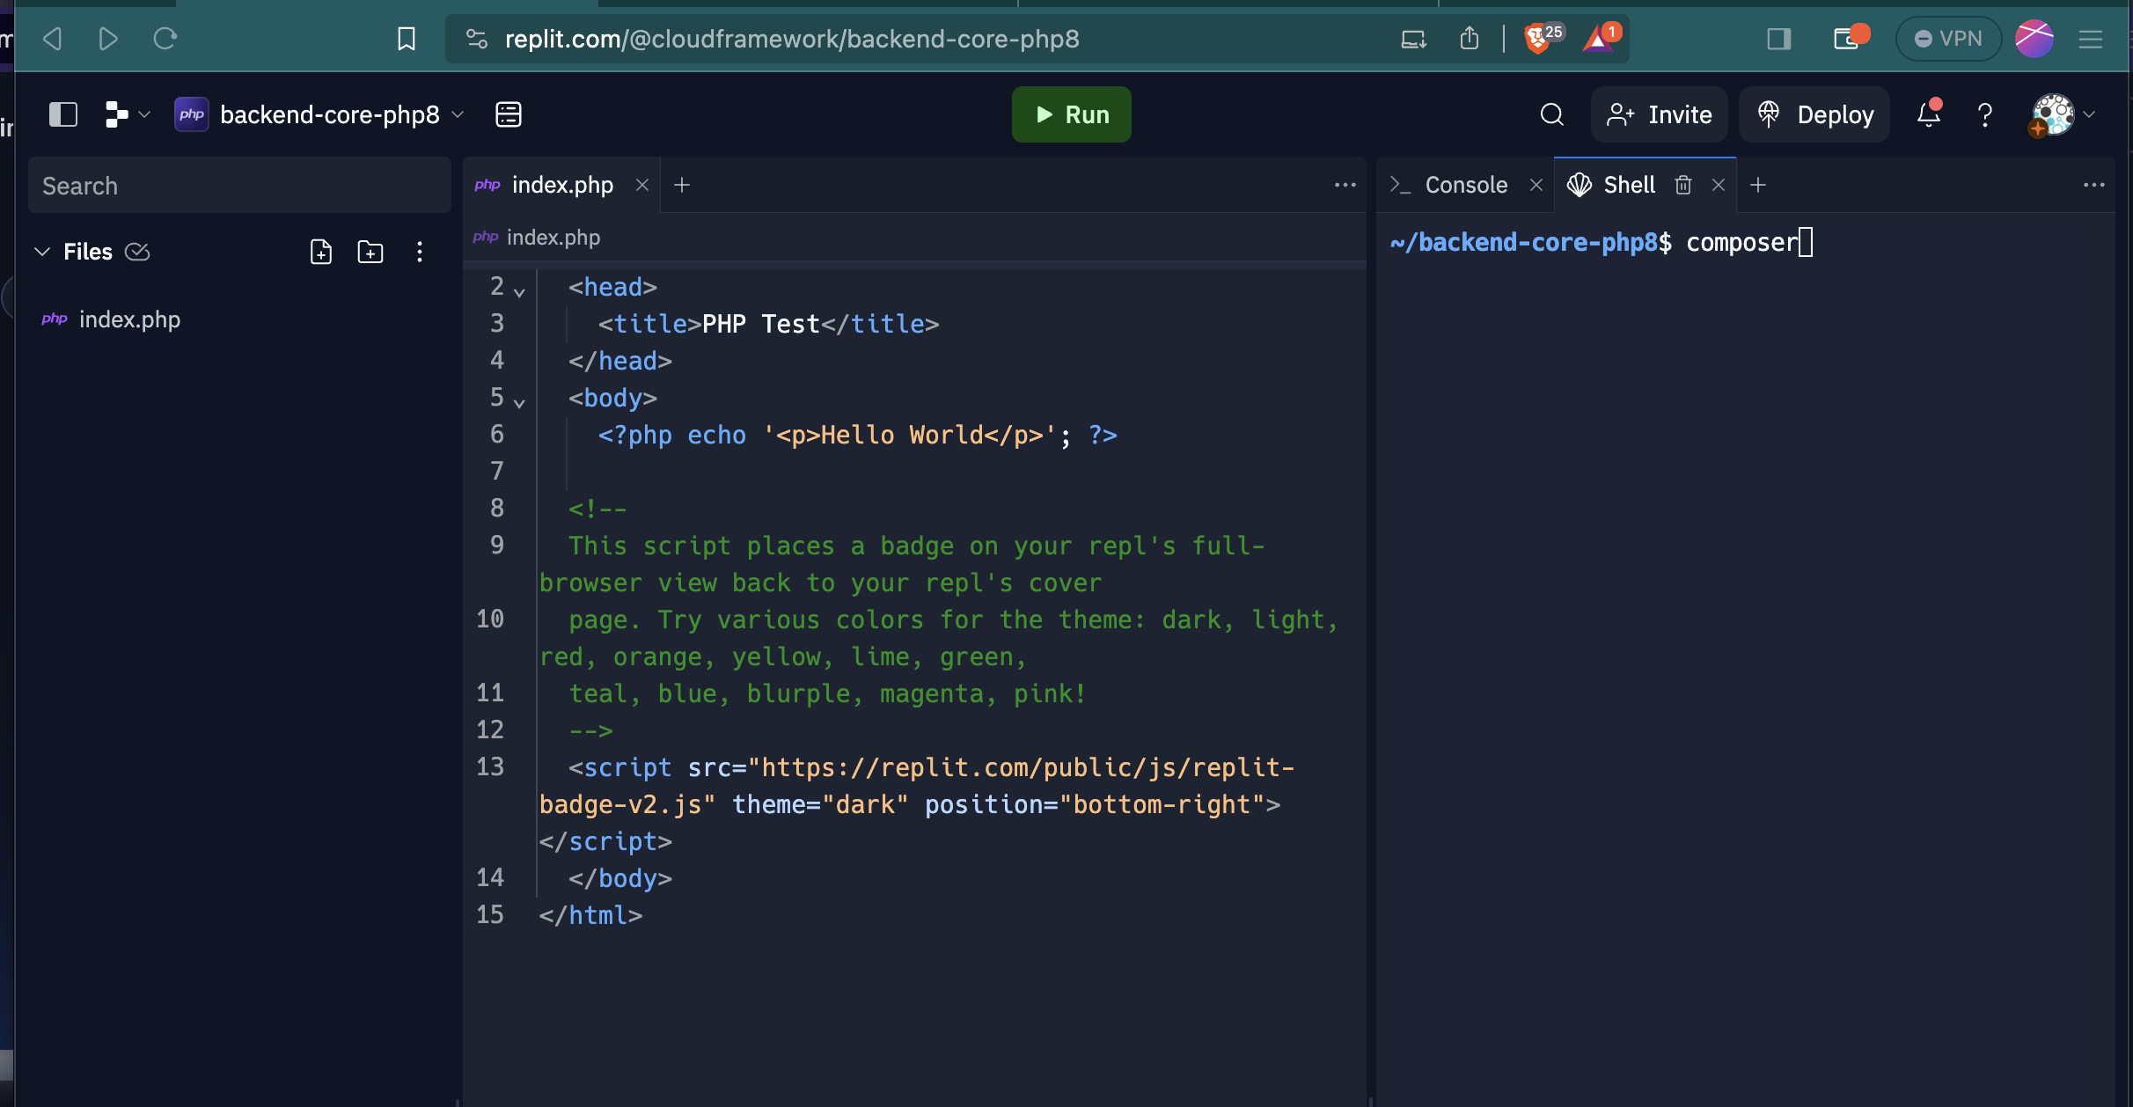Image resolution: width=2133 pixels, height=1107 pixels.
Task: Close the Console tab
Action: 1536,185
